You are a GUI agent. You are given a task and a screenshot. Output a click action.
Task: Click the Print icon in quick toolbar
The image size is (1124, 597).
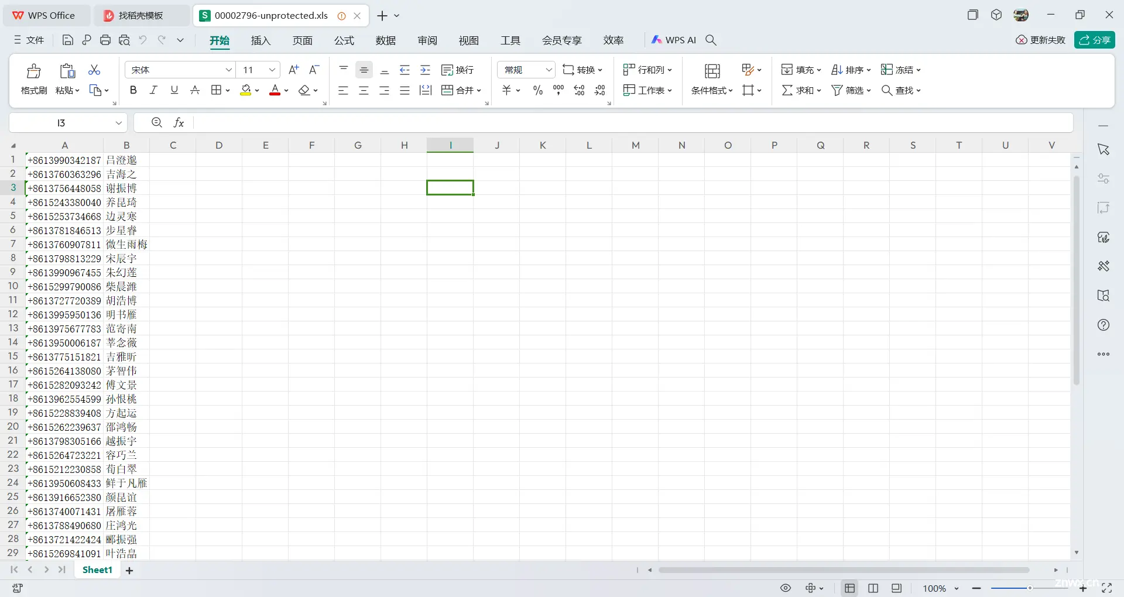coord(105,40)
